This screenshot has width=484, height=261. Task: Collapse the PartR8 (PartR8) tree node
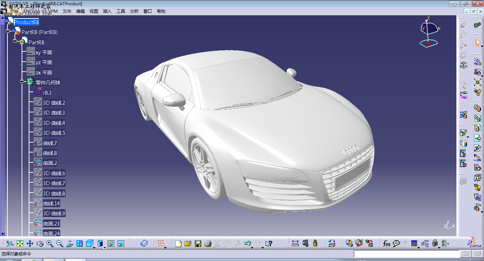(8, 31)
